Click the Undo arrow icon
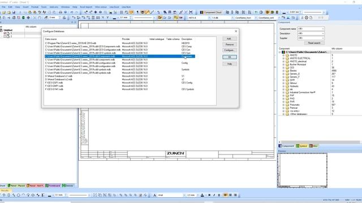 click(x=72, y=12)
